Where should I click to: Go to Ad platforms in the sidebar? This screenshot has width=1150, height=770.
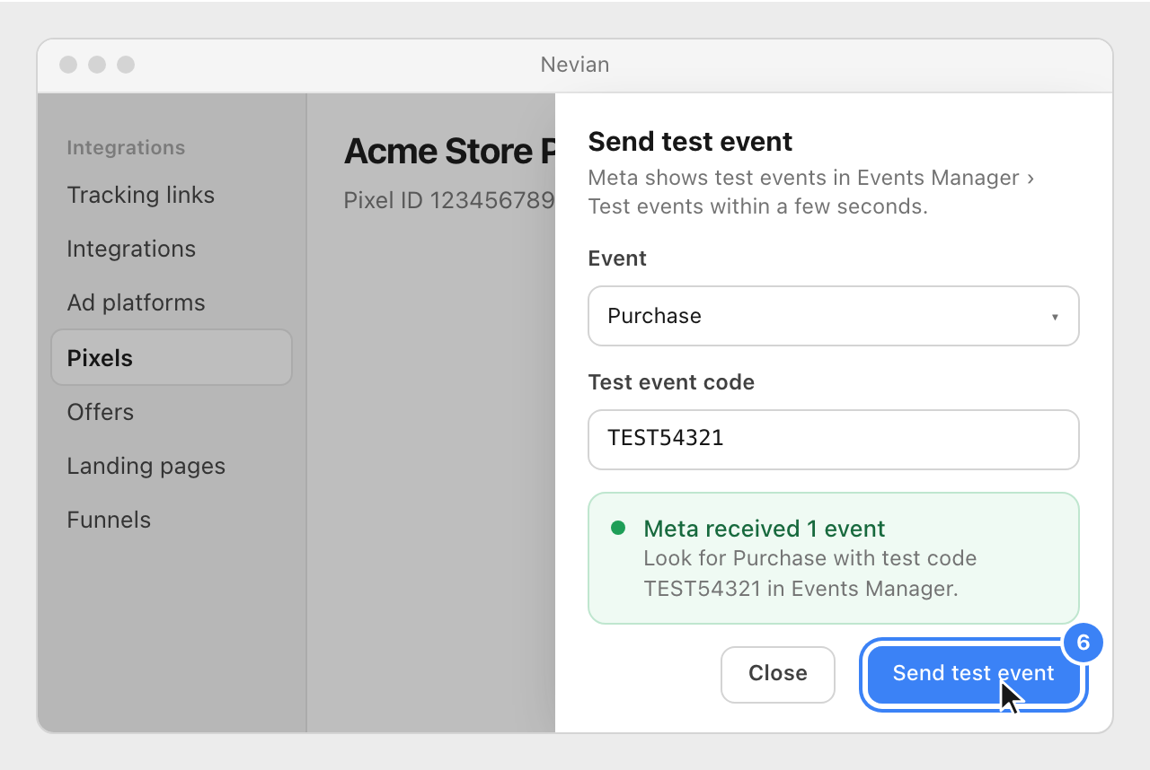pos(137,302)
